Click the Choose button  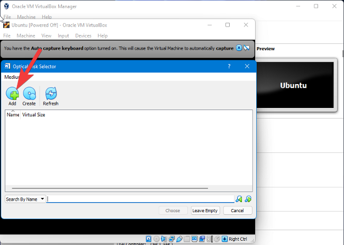pos(173,211)
